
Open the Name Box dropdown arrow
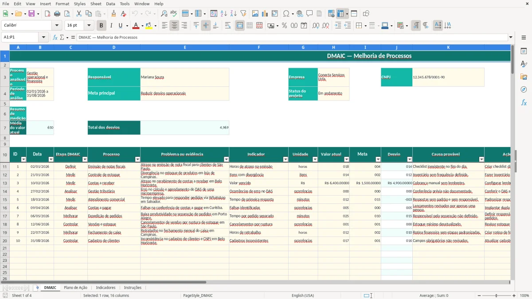(x=43, y=37)
